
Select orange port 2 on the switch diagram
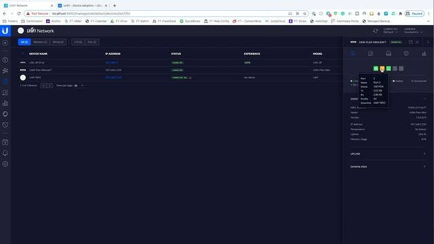[x=382, y=68]
